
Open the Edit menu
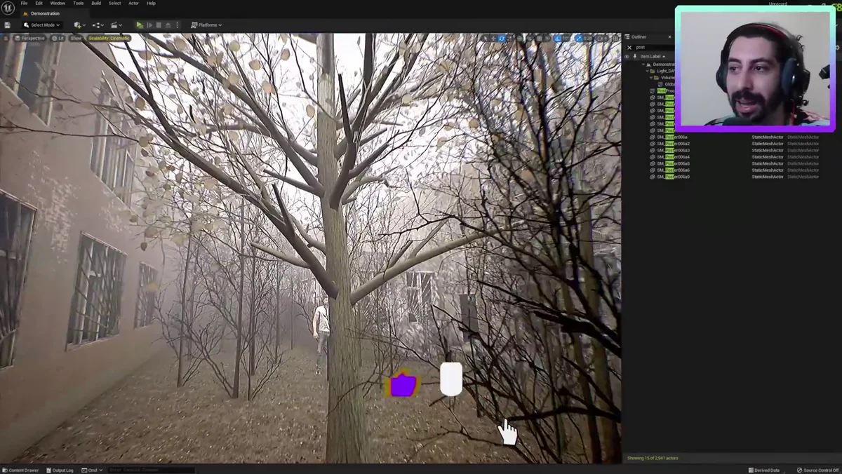39,4
